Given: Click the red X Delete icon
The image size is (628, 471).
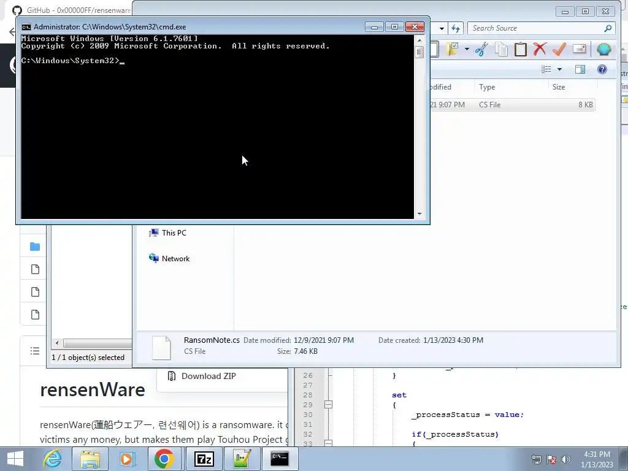Looking at the screenshot, I should 540,49.
